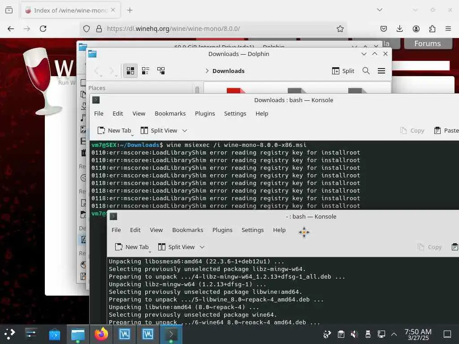Viewport: 459px width, 344px height.
Task: Open Plugins menu in Downloads Konsole
Action: [x=205, y=113]
